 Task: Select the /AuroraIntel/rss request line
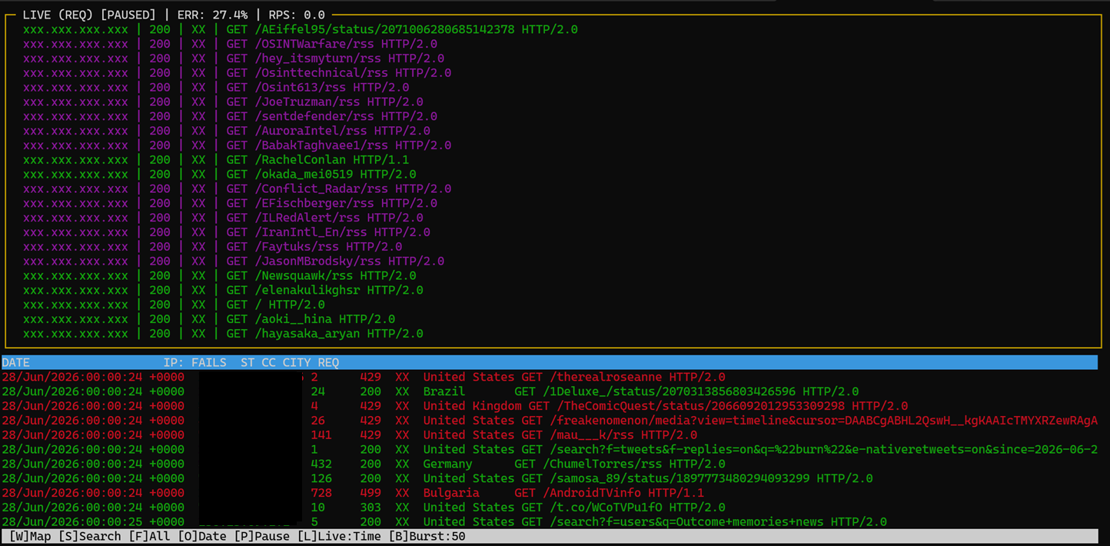tap(226, 131)
